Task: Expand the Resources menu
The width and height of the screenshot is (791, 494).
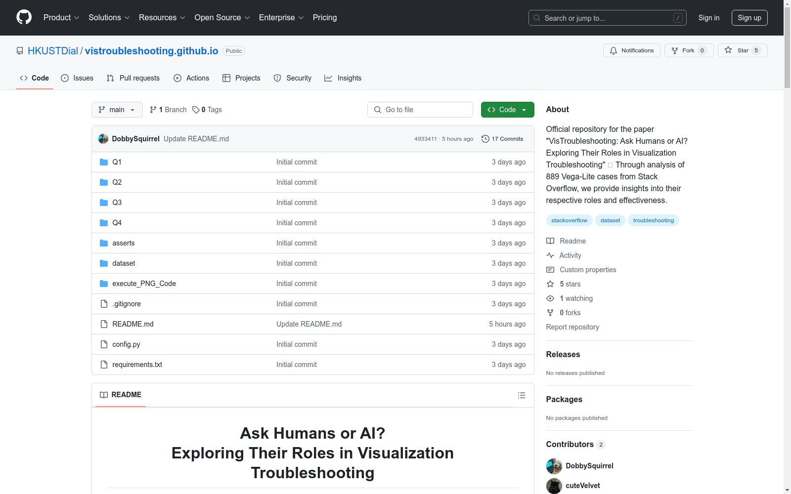Action: pyautogui.click(x=162, y=17)
